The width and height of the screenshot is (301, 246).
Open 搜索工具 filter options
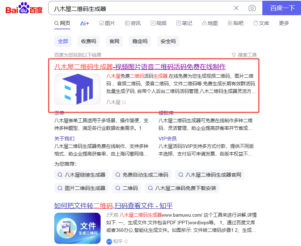[244, 55]
